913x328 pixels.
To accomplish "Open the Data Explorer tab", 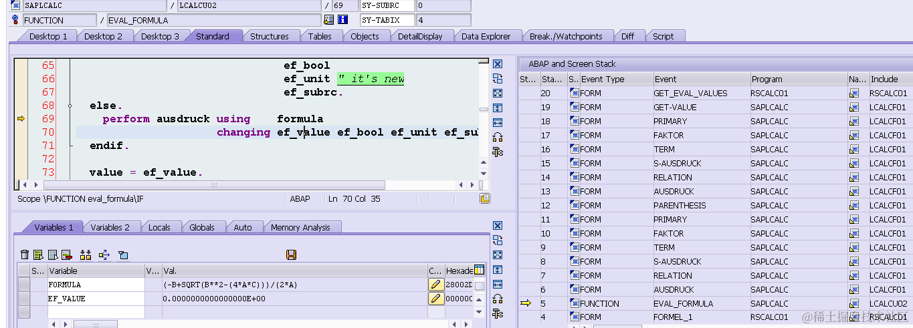I will (x=486, y=36).
